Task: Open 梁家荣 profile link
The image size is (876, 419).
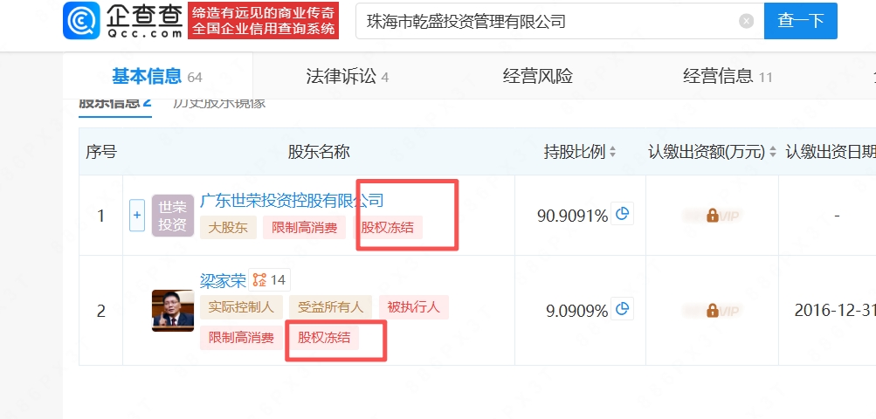Action: (223, 280)
